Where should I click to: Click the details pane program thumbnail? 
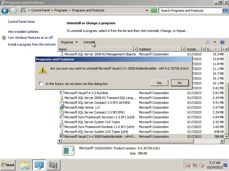(x=68, y=151)
